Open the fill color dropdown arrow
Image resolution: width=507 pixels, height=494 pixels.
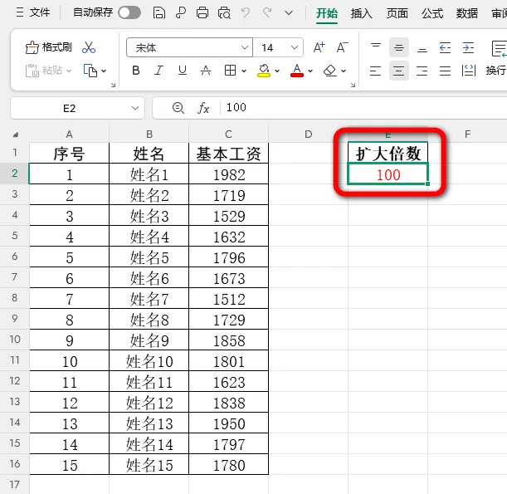click(277, 71)
